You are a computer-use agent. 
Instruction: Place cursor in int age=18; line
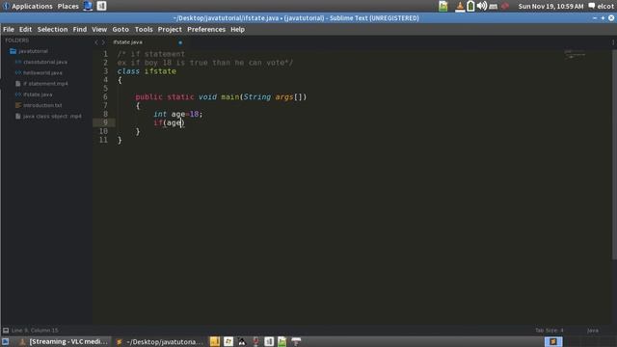point(177,114)
